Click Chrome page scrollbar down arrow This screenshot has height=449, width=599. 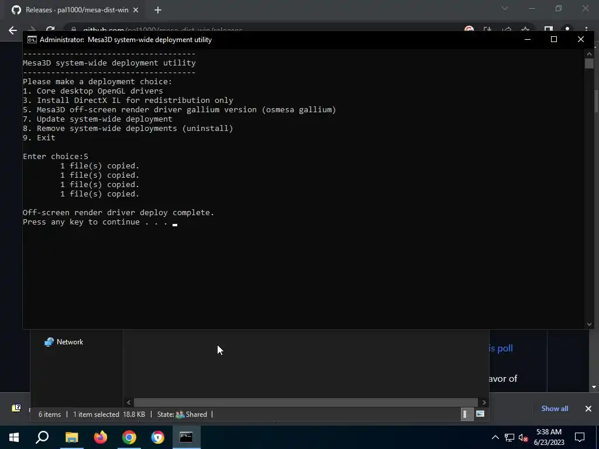[x=594, y=387]
